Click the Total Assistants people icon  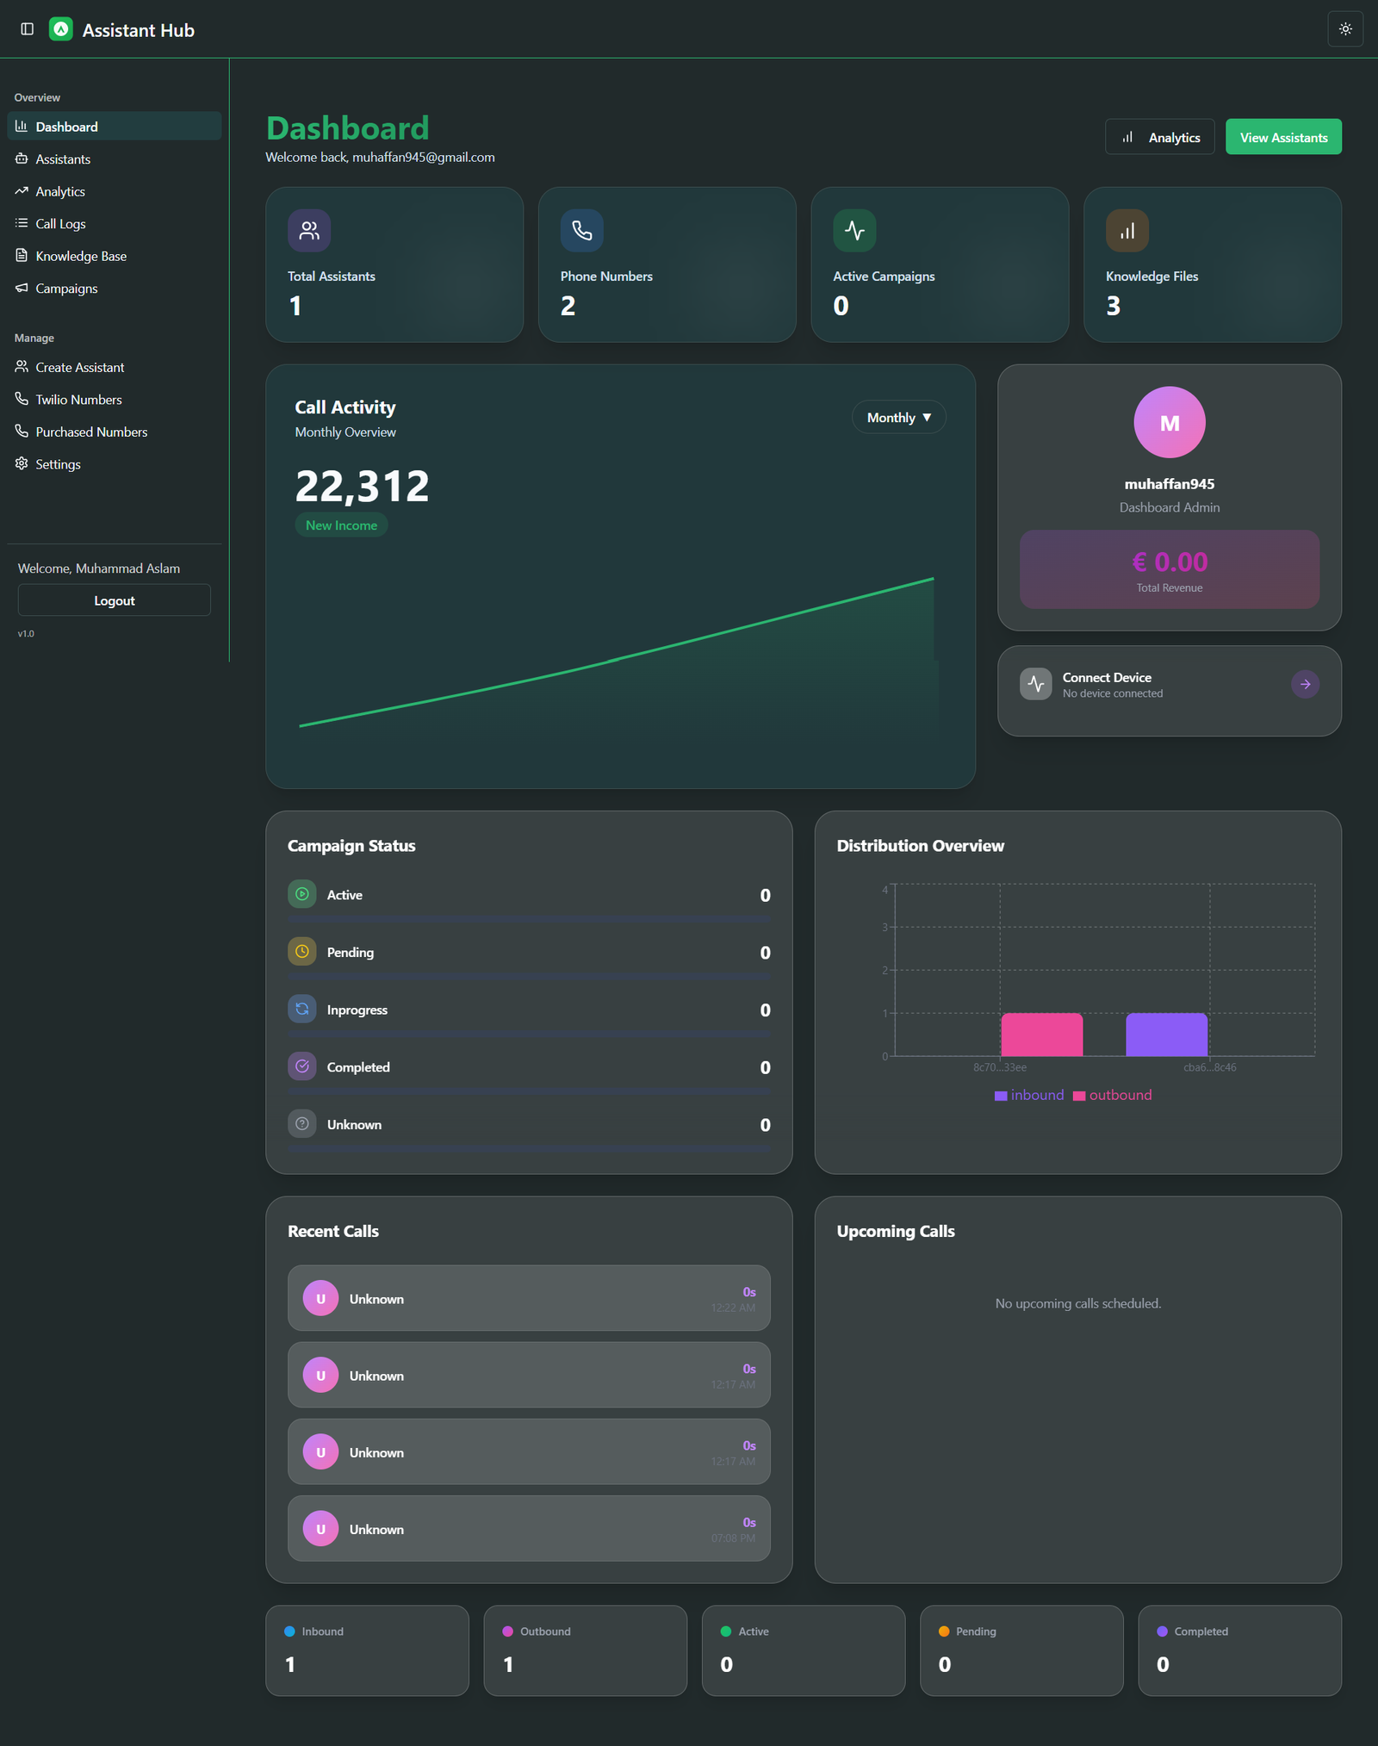tap(309, 231)
